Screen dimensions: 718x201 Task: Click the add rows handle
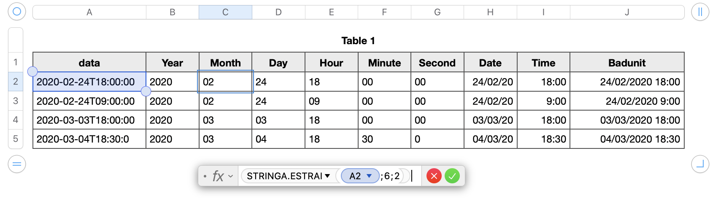[x=17, y=164]
